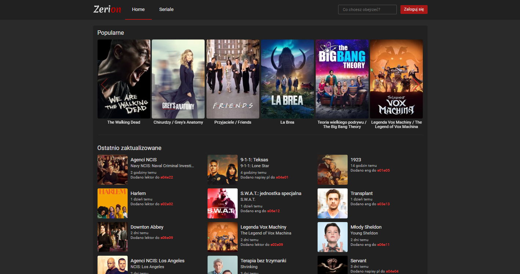Image resolution: width=520 pixels, height=274 pixels.
Task: Open episode s02e02 of Harlem
Action: pyautogui.click(x=166, y=204)
